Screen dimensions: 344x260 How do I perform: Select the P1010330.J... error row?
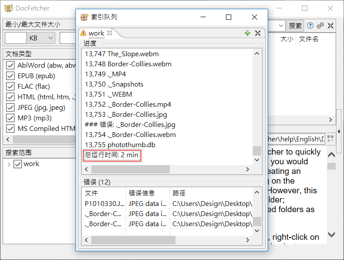point(167,204)
